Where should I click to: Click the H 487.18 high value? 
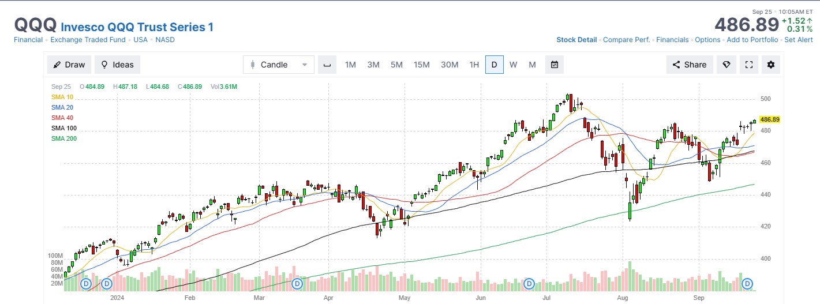[125, 87]
